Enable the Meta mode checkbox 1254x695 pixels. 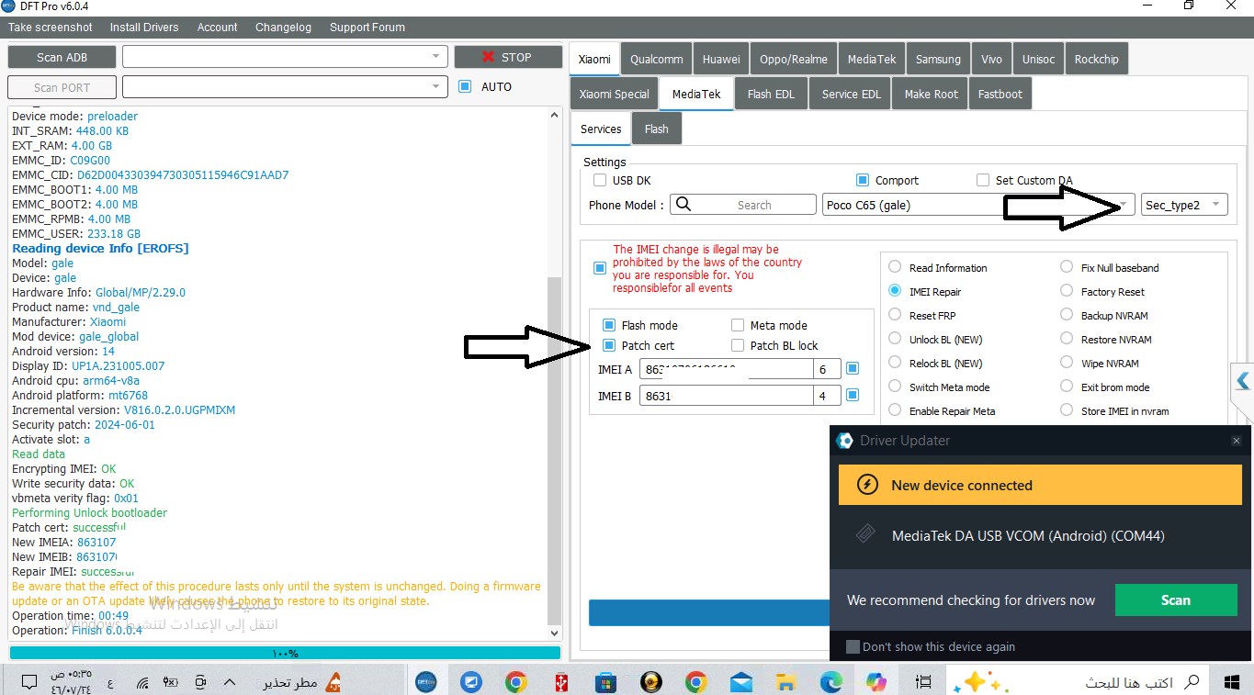pyautogui.click(x=738, y=326)
